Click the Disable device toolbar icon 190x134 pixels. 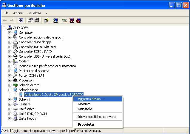[78, 20]
